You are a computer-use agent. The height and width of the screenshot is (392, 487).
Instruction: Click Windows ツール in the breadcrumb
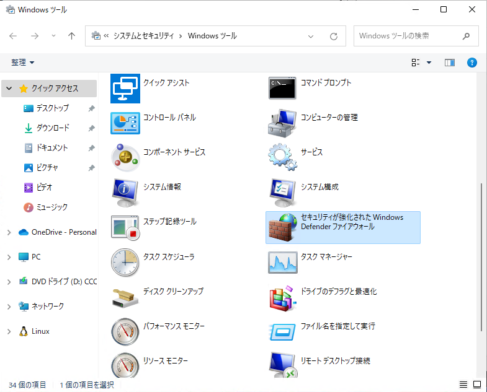[212, 36]
